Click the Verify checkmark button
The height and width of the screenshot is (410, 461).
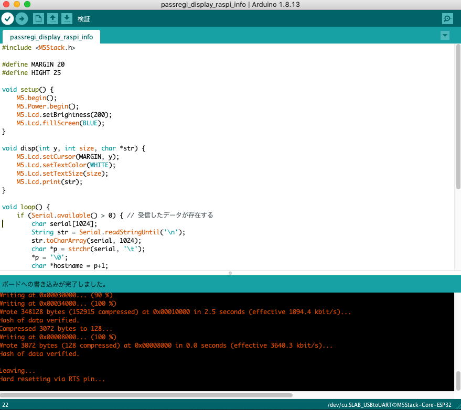point(7,19)
